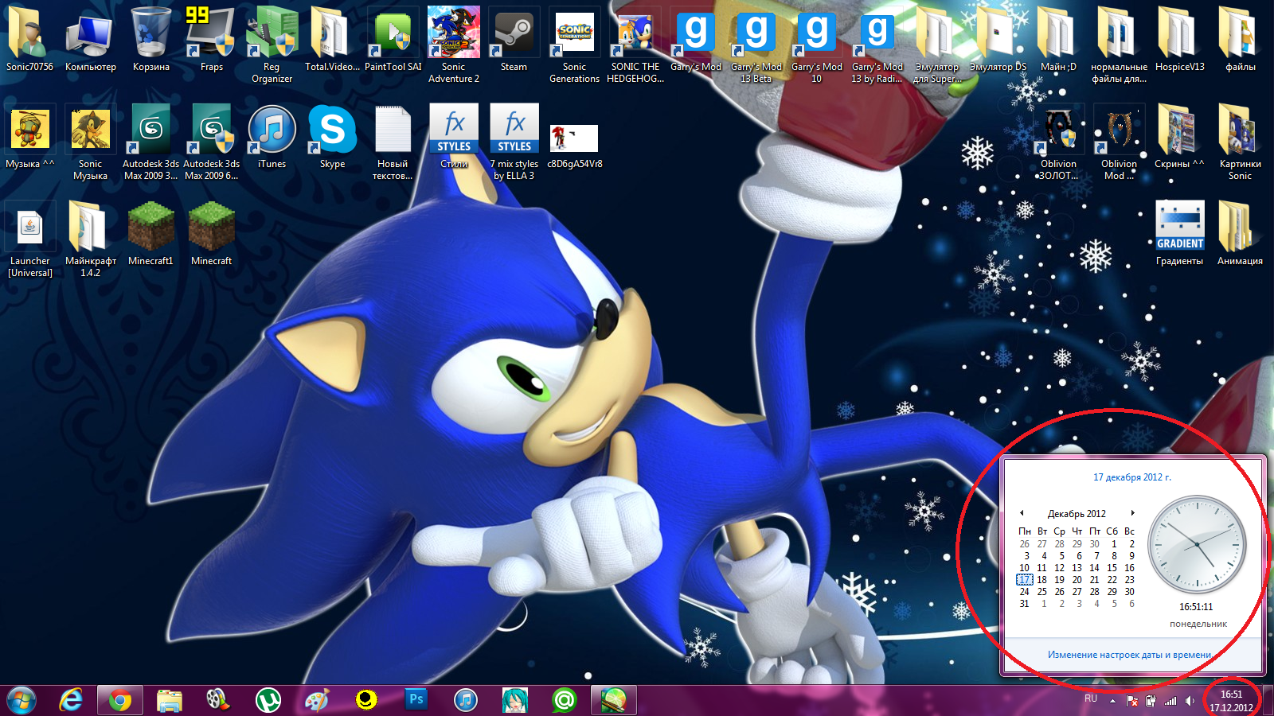Open the Launcher [Universal] file
This screenshot has width=1274, height=716.
[29, 239]
